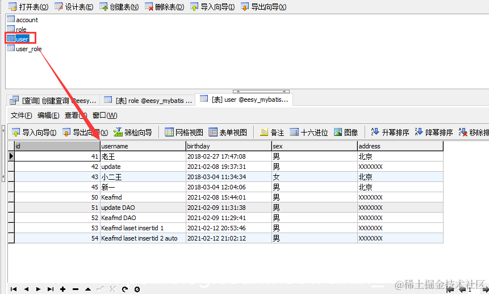
Task: Open the top Import Wizard (导入向导)
Action: 212,7
